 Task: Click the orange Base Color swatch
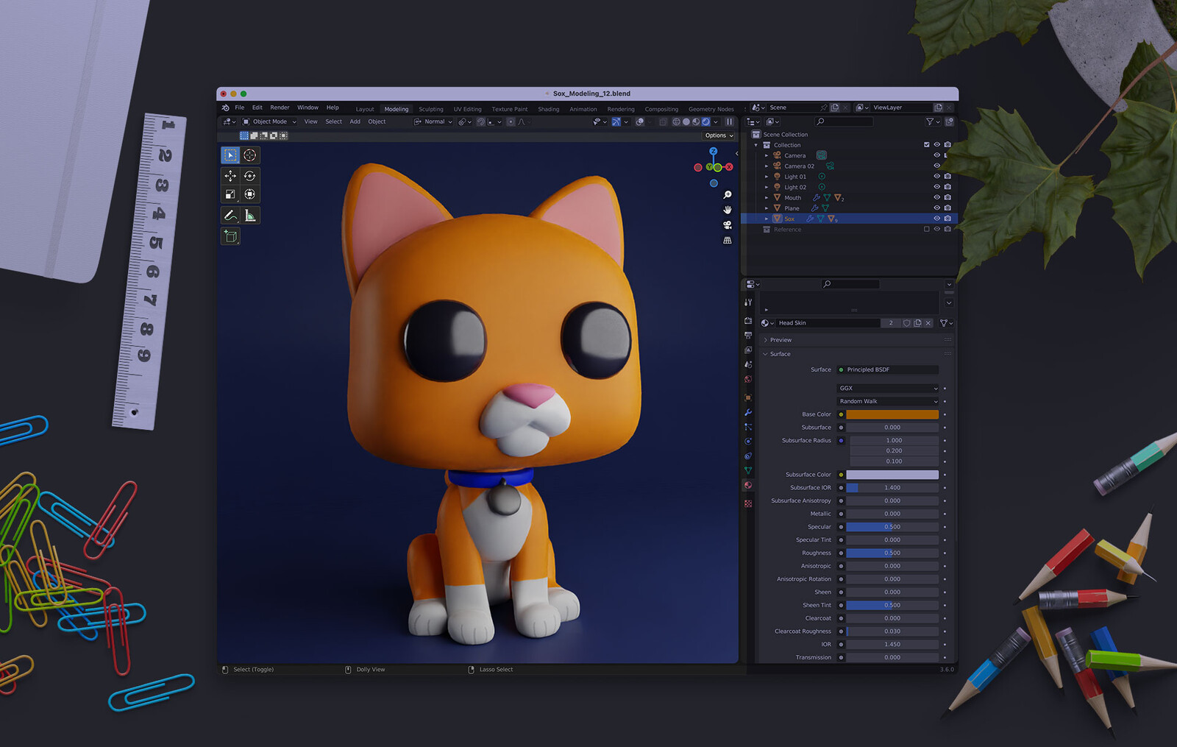[892, 415]
